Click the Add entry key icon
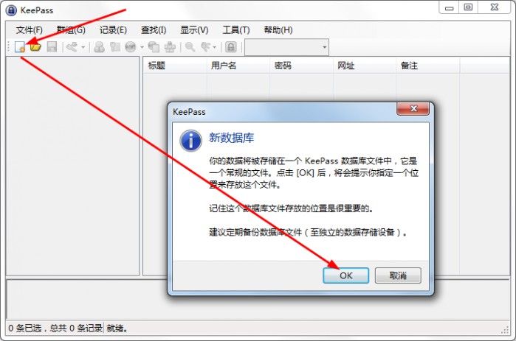 (x=72, y=47)
